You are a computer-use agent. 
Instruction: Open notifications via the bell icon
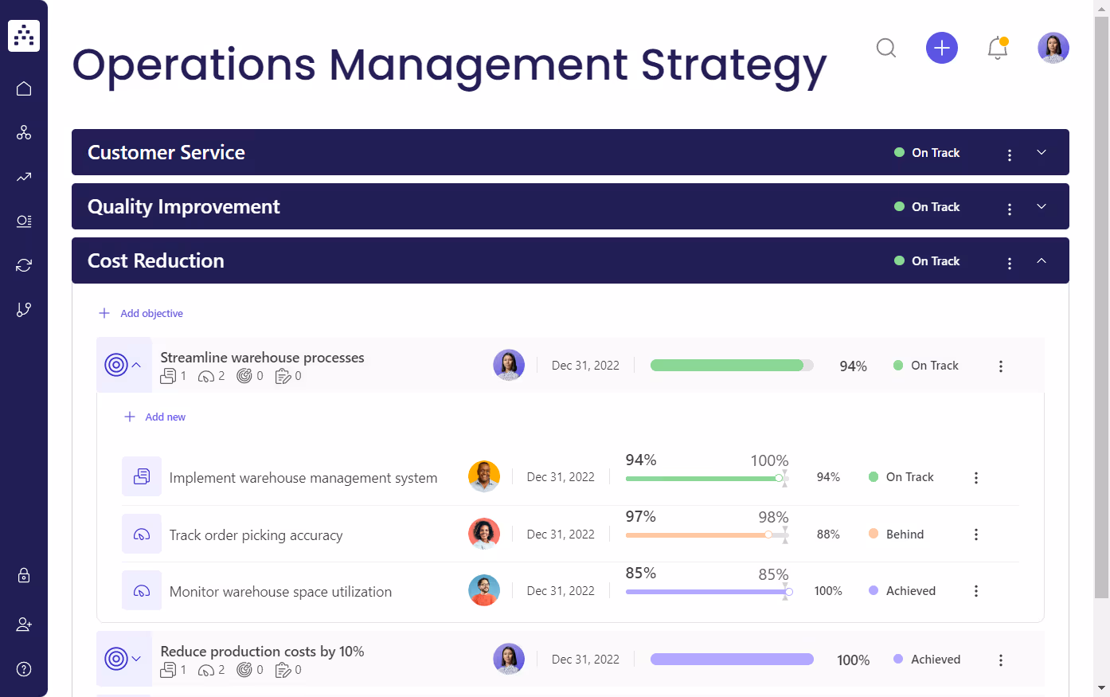pos(997,48)
